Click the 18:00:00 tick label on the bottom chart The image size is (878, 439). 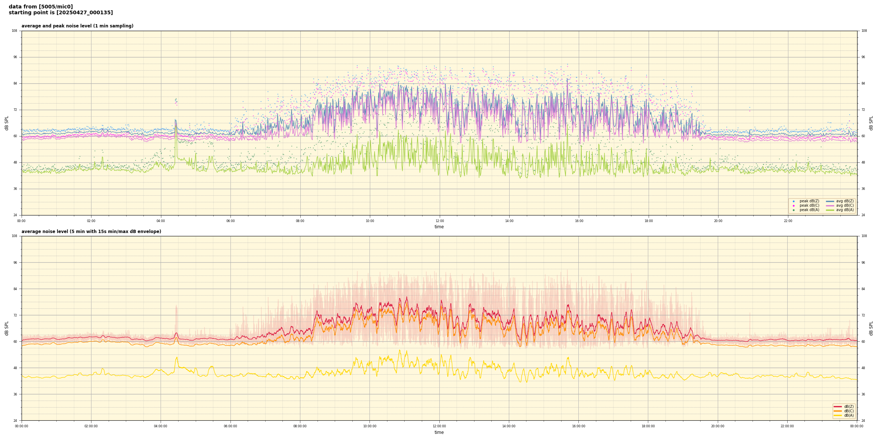(648, 426)
